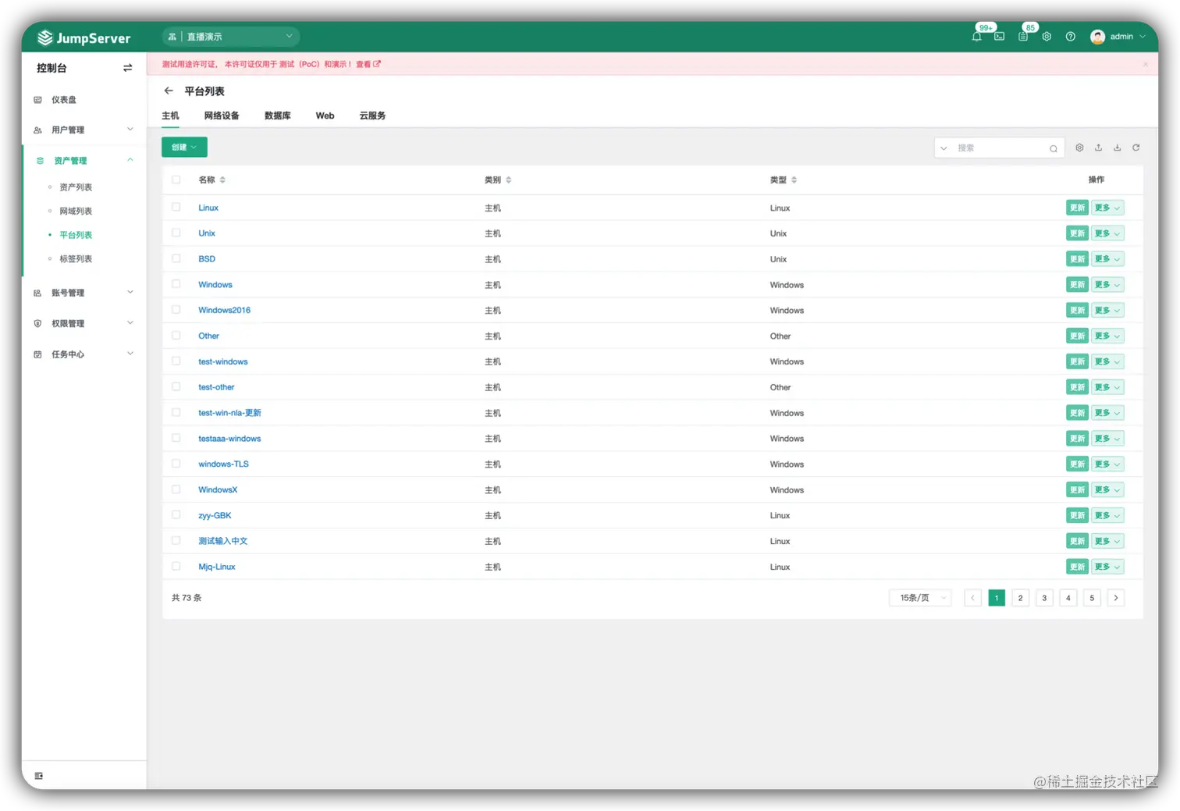1180x811 pixels.
Task: Open the notifications bell icon
Action: click(976, 37)
